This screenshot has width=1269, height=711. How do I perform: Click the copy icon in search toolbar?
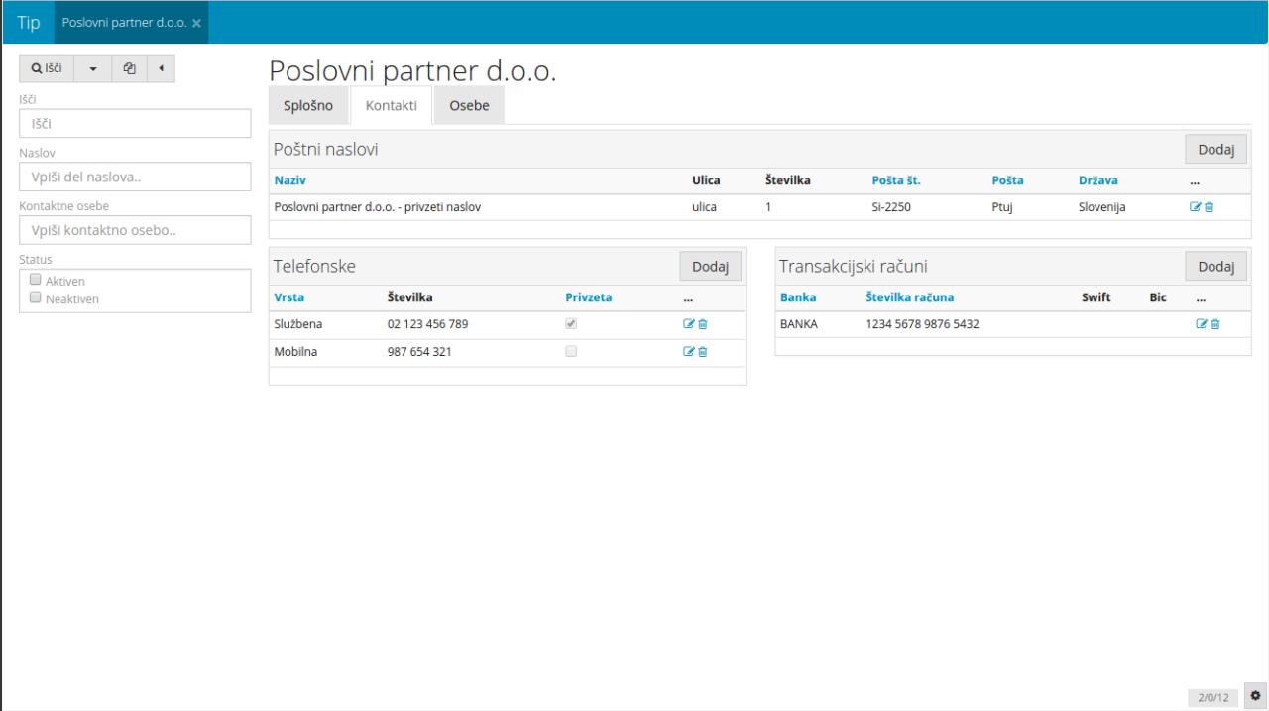point(129,68)
